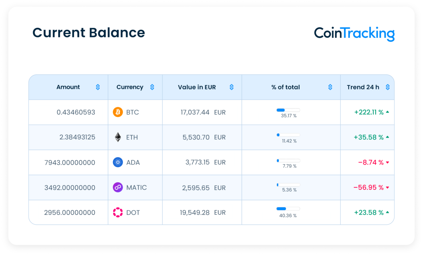Toggle sort order on the Currency column
Viewport: 423px width, 255px height.
(x=152, y=87)
